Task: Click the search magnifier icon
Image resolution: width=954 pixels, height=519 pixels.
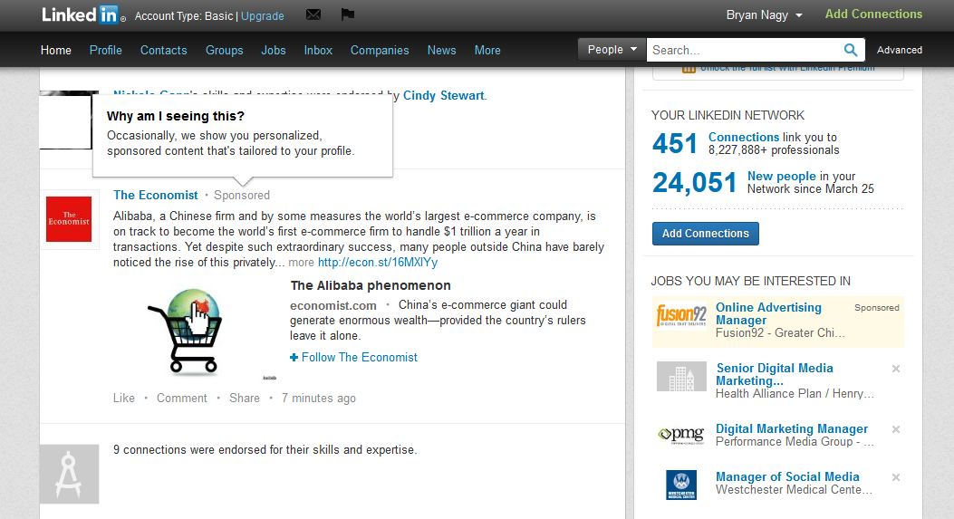Action: coord(851,50)
